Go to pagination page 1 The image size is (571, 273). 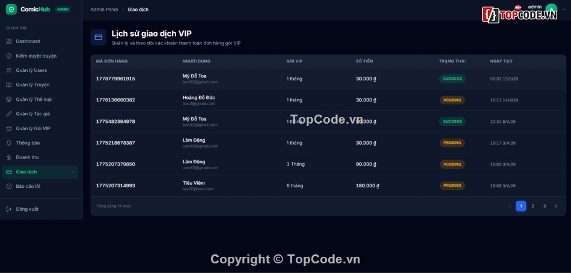521,206
